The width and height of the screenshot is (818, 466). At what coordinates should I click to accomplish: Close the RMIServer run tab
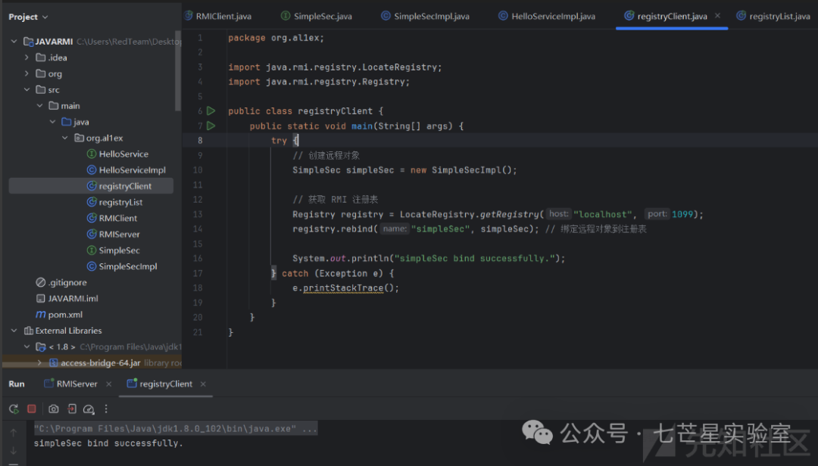(x=108, y=384)
